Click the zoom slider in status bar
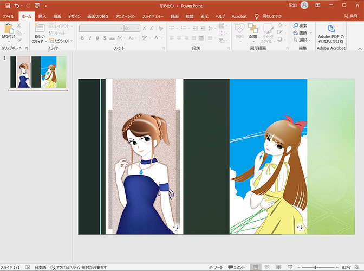The image size is (364, 271). (316, 267)
